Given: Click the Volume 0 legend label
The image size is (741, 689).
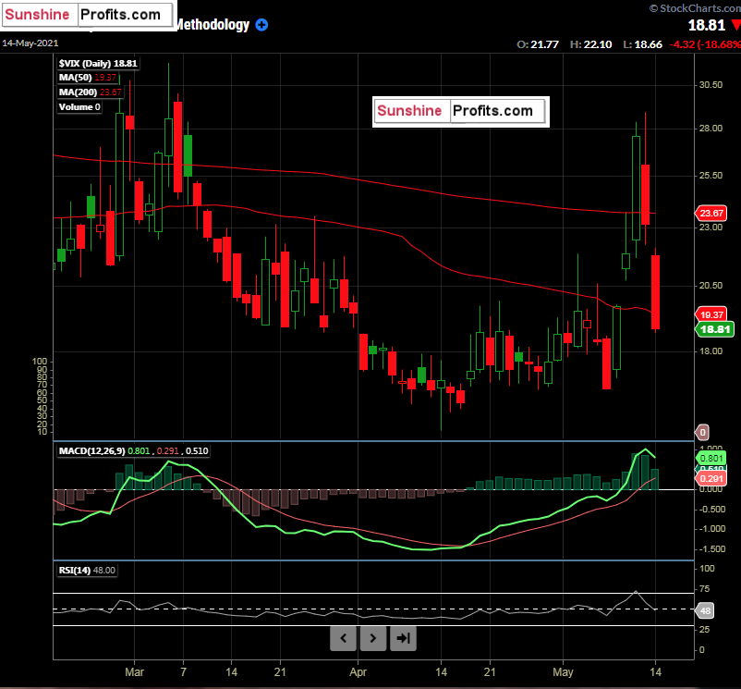Looking at the screenshot, I should [79, 107].
